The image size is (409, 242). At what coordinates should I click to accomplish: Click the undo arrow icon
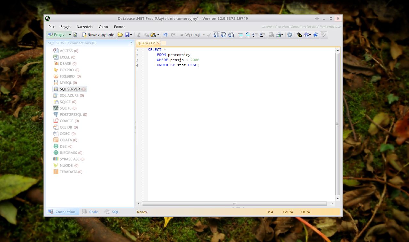[x=165, y=35]
